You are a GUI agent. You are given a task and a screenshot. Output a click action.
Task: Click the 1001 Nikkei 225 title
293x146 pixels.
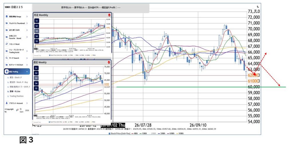[x=14, y=7]
